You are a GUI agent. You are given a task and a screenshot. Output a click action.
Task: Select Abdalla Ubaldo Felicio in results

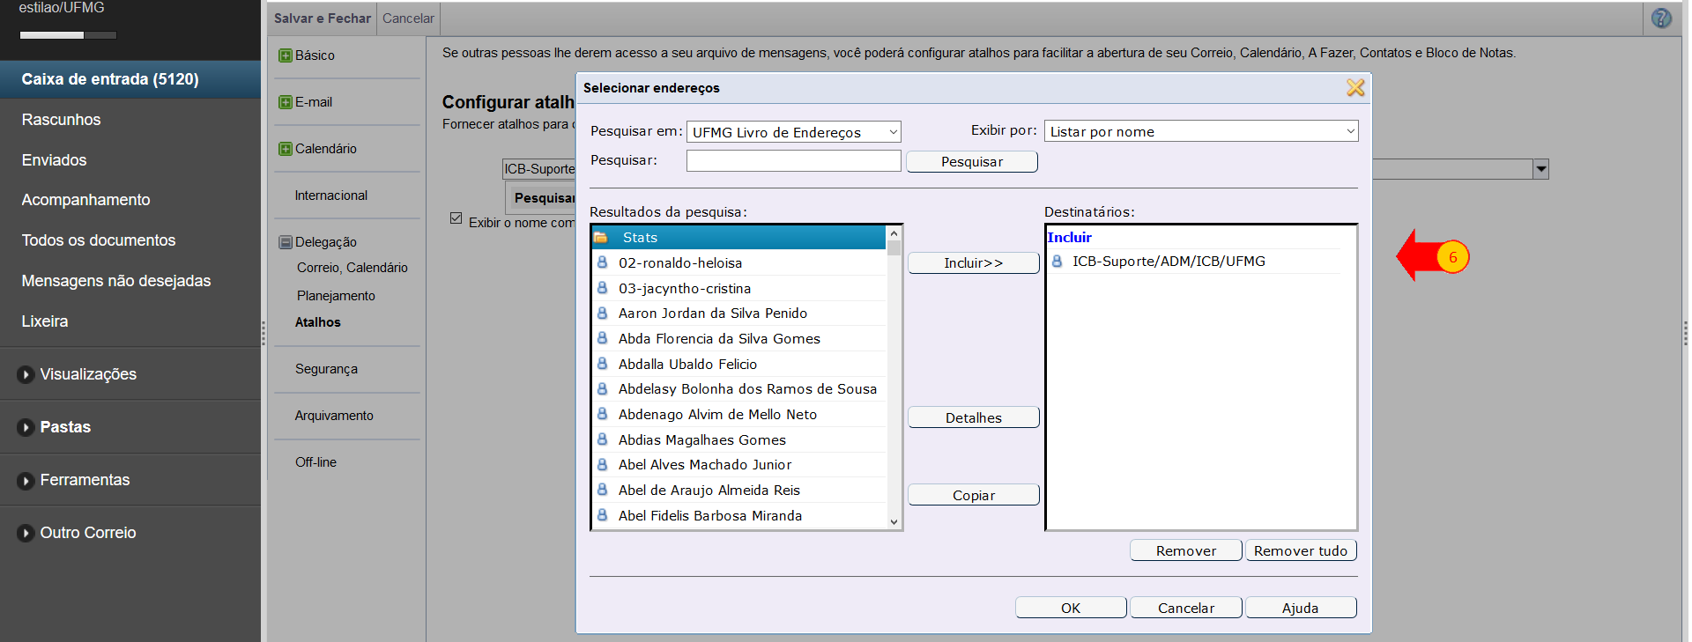687,364
